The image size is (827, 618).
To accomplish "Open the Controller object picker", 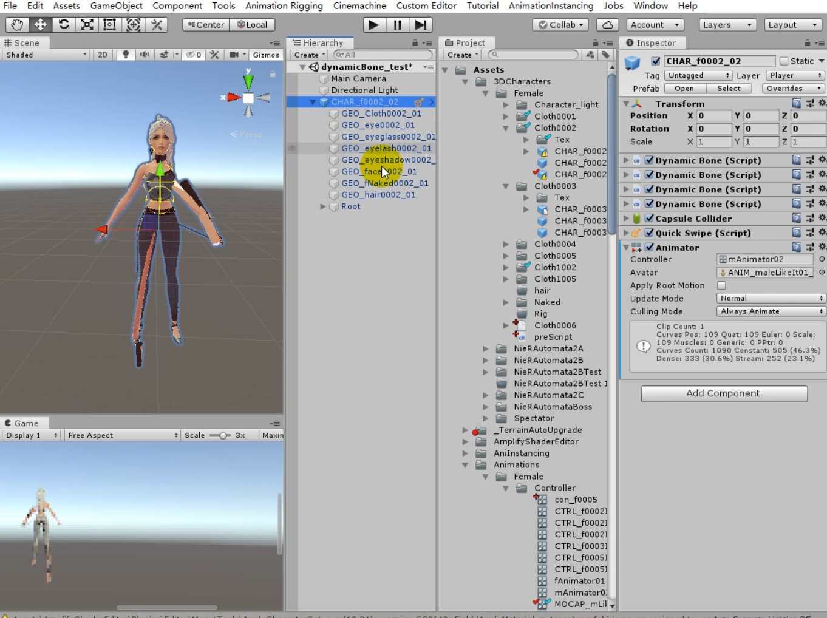I will 822,259.
